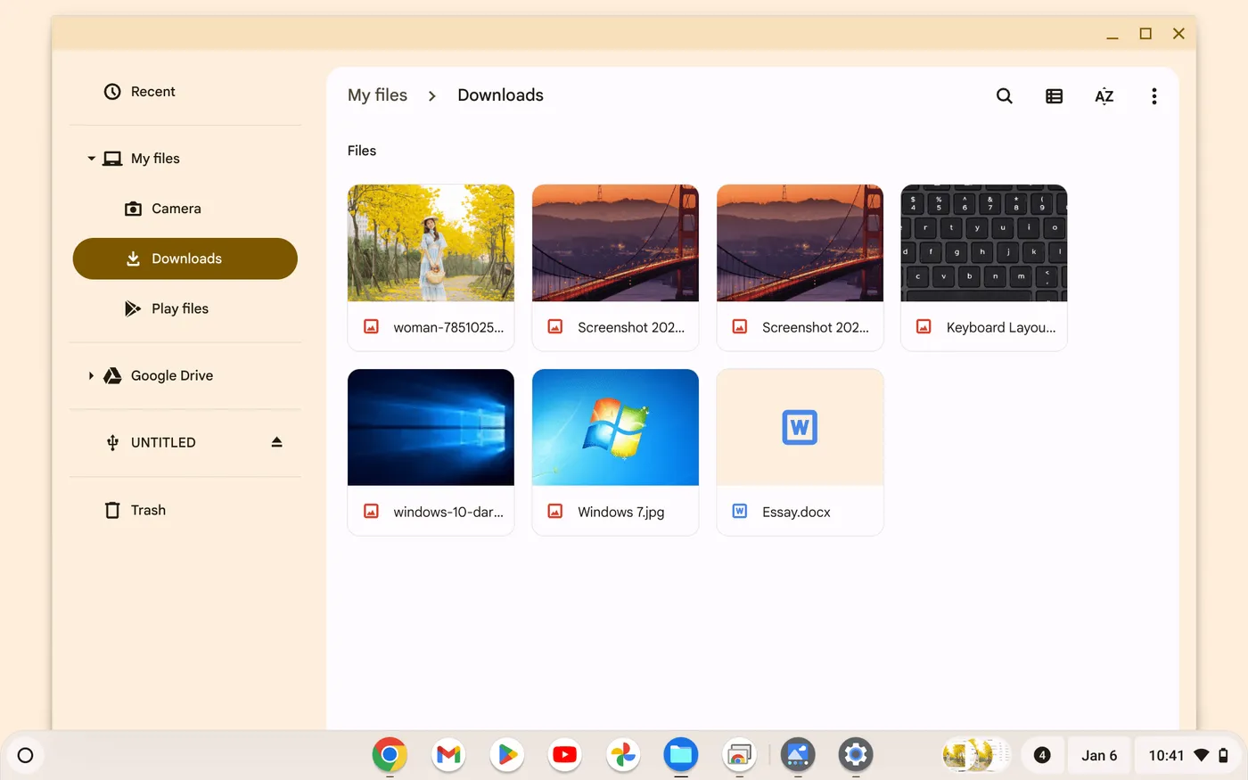Maximize the Files window

pos(1145,34)
